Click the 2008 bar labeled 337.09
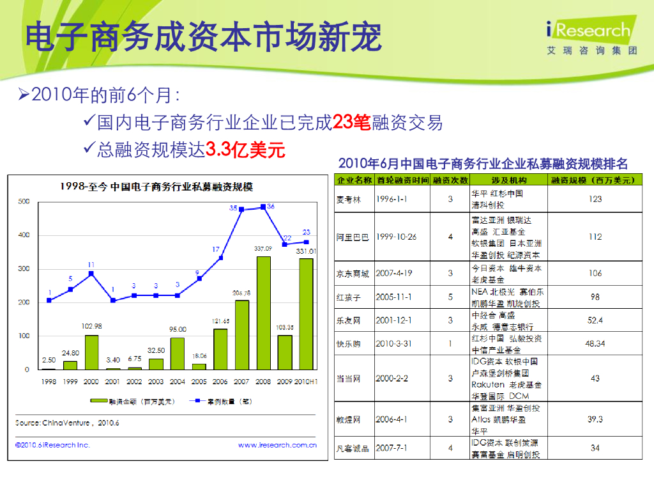This screenshot has height=491, width=654. (x=263, y=313)
